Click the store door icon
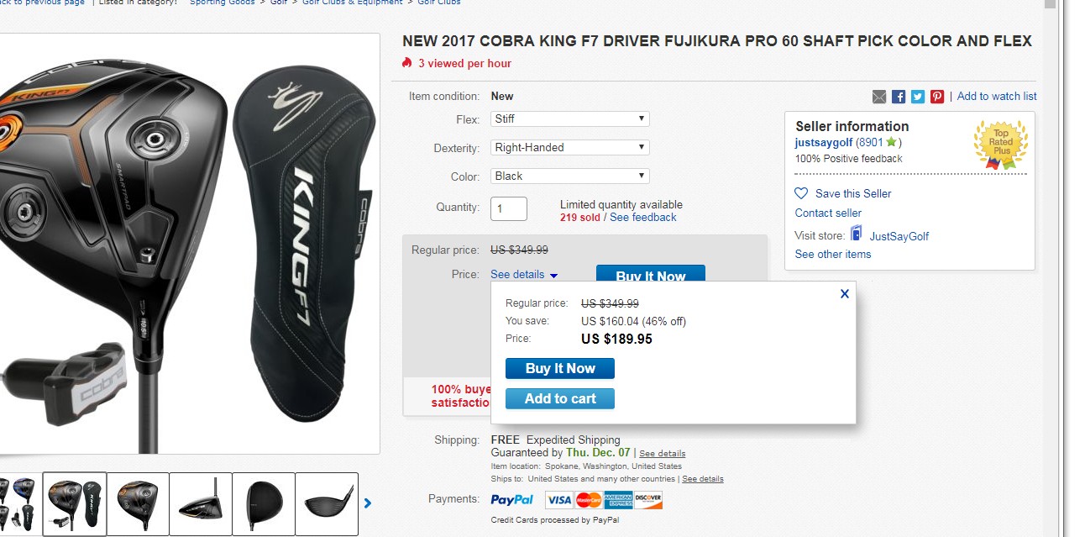 857,234
